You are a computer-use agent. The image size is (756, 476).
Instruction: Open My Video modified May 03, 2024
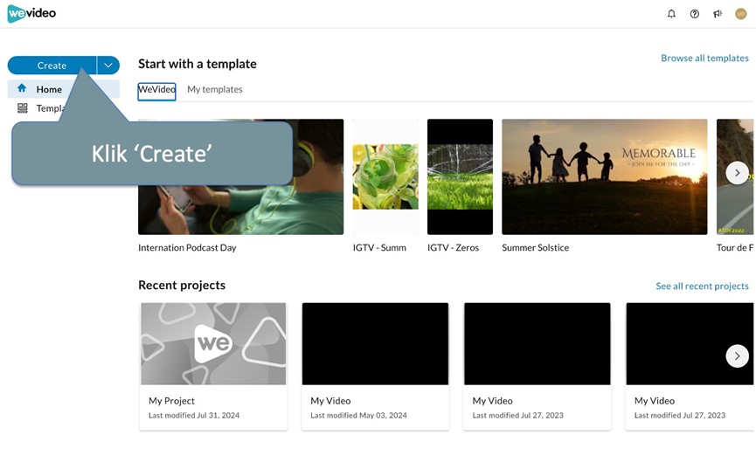(x=375, y=366)
